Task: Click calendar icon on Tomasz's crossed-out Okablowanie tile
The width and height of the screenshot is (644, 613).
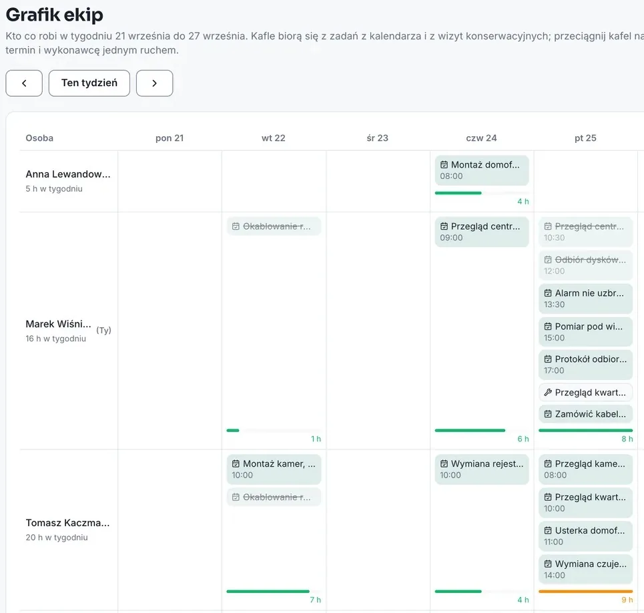Action: point(236,497)
